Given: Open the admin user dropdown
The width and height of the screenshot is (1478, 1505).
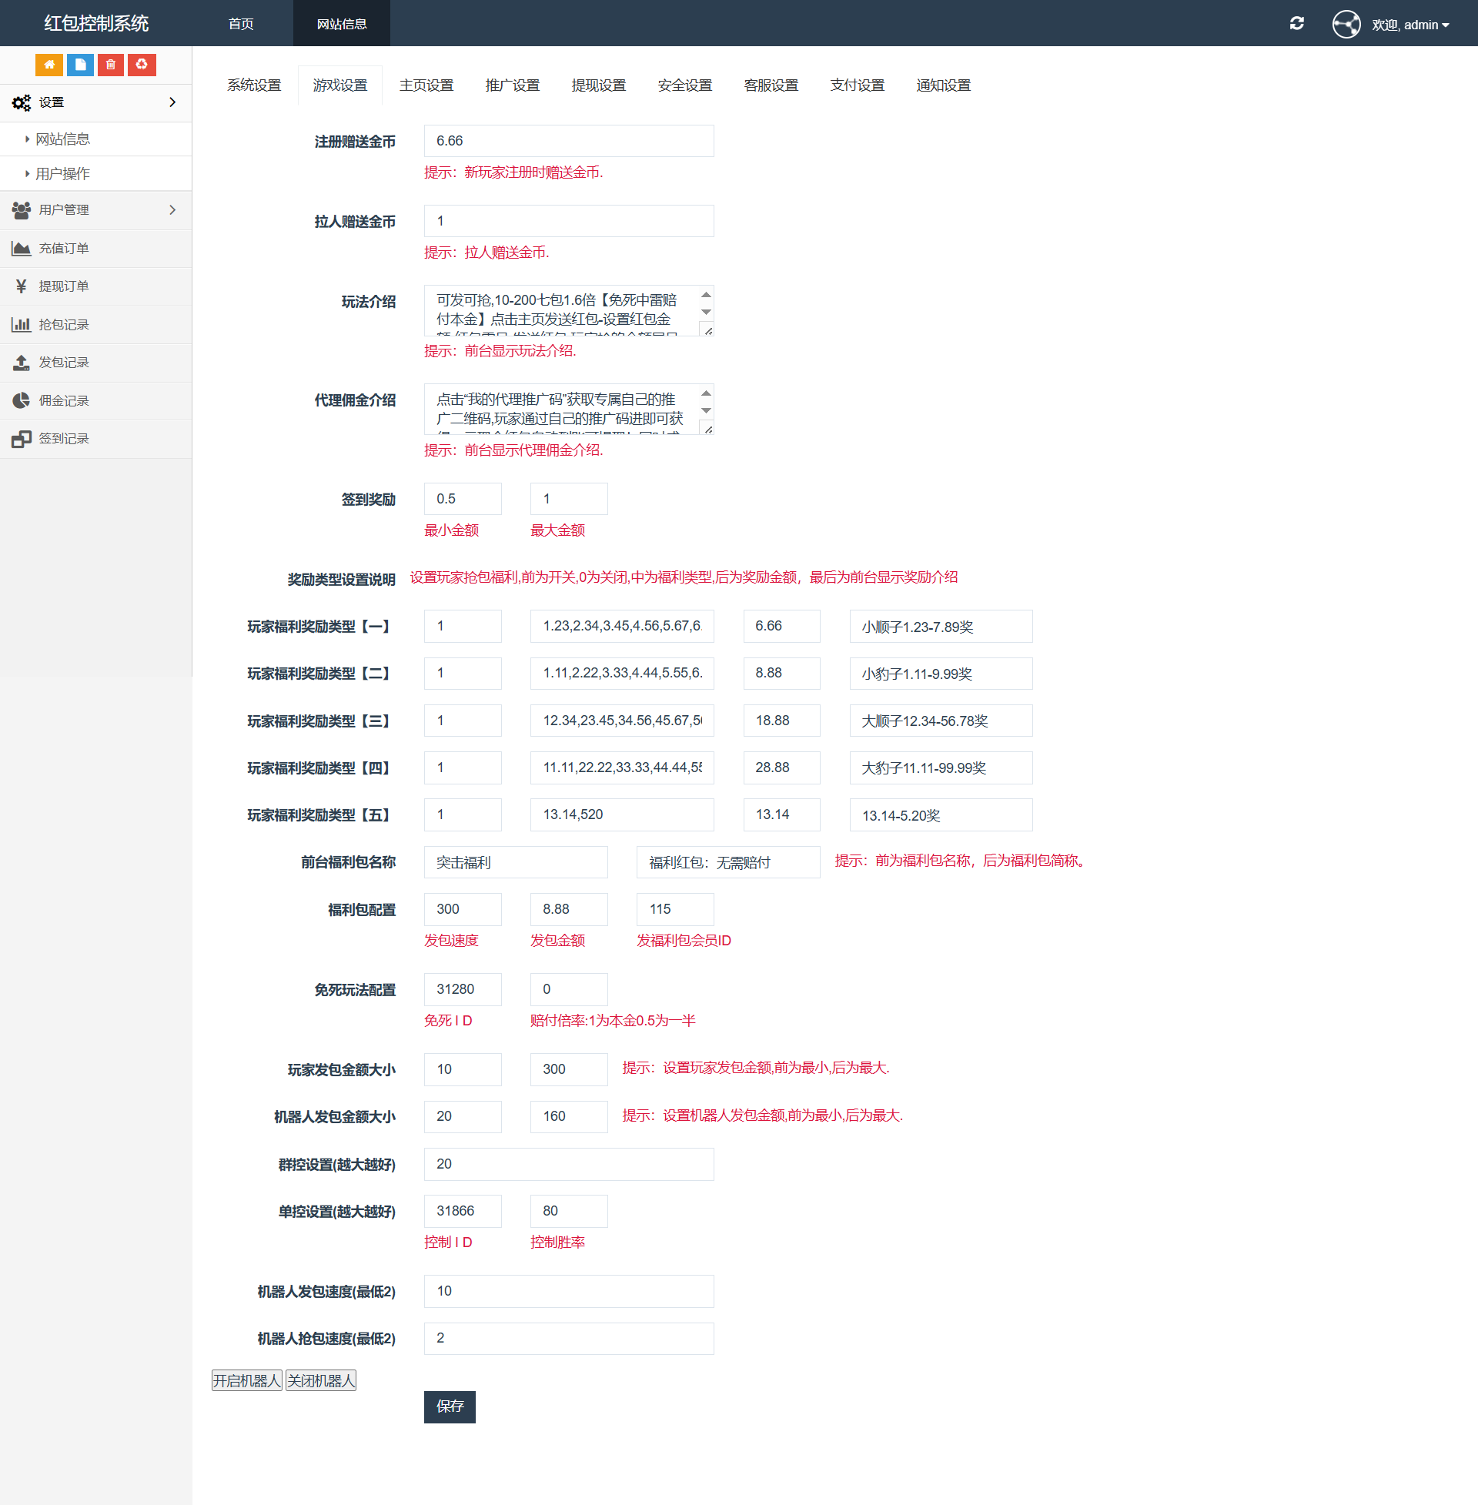Looking at the screenshot, I should tap(1410, 25).
